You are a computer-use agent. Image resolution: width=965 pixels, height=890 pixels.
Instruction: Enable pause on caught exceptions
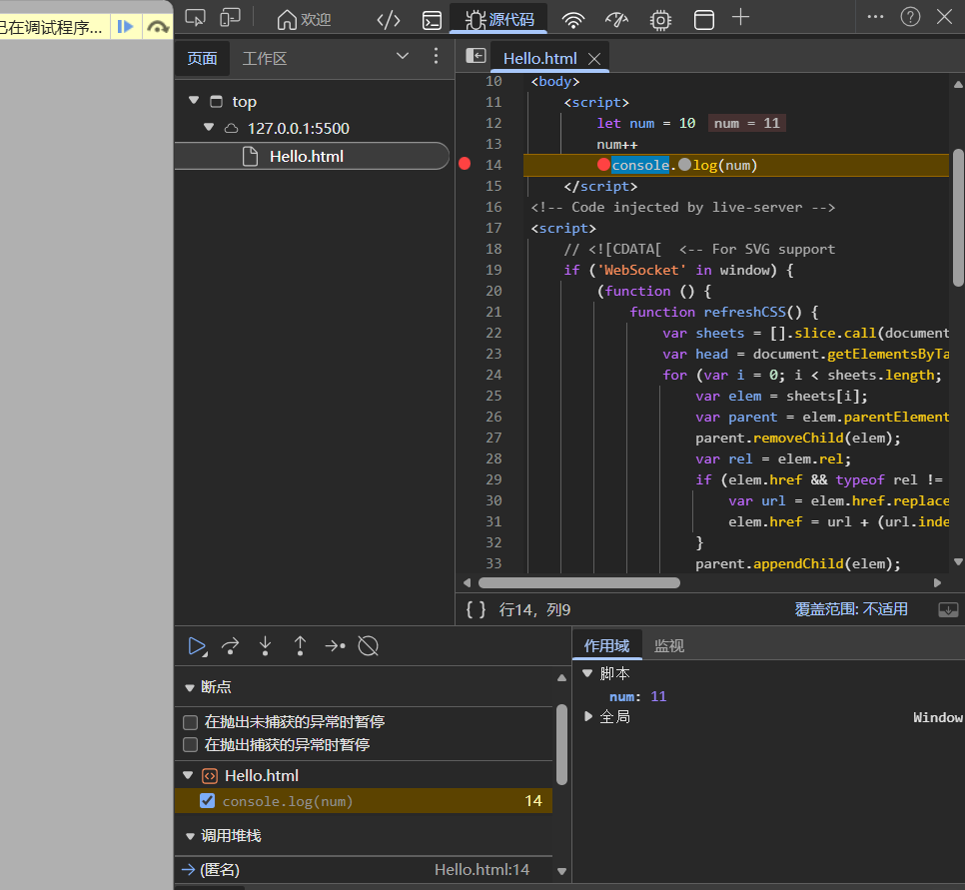[191, 745]
